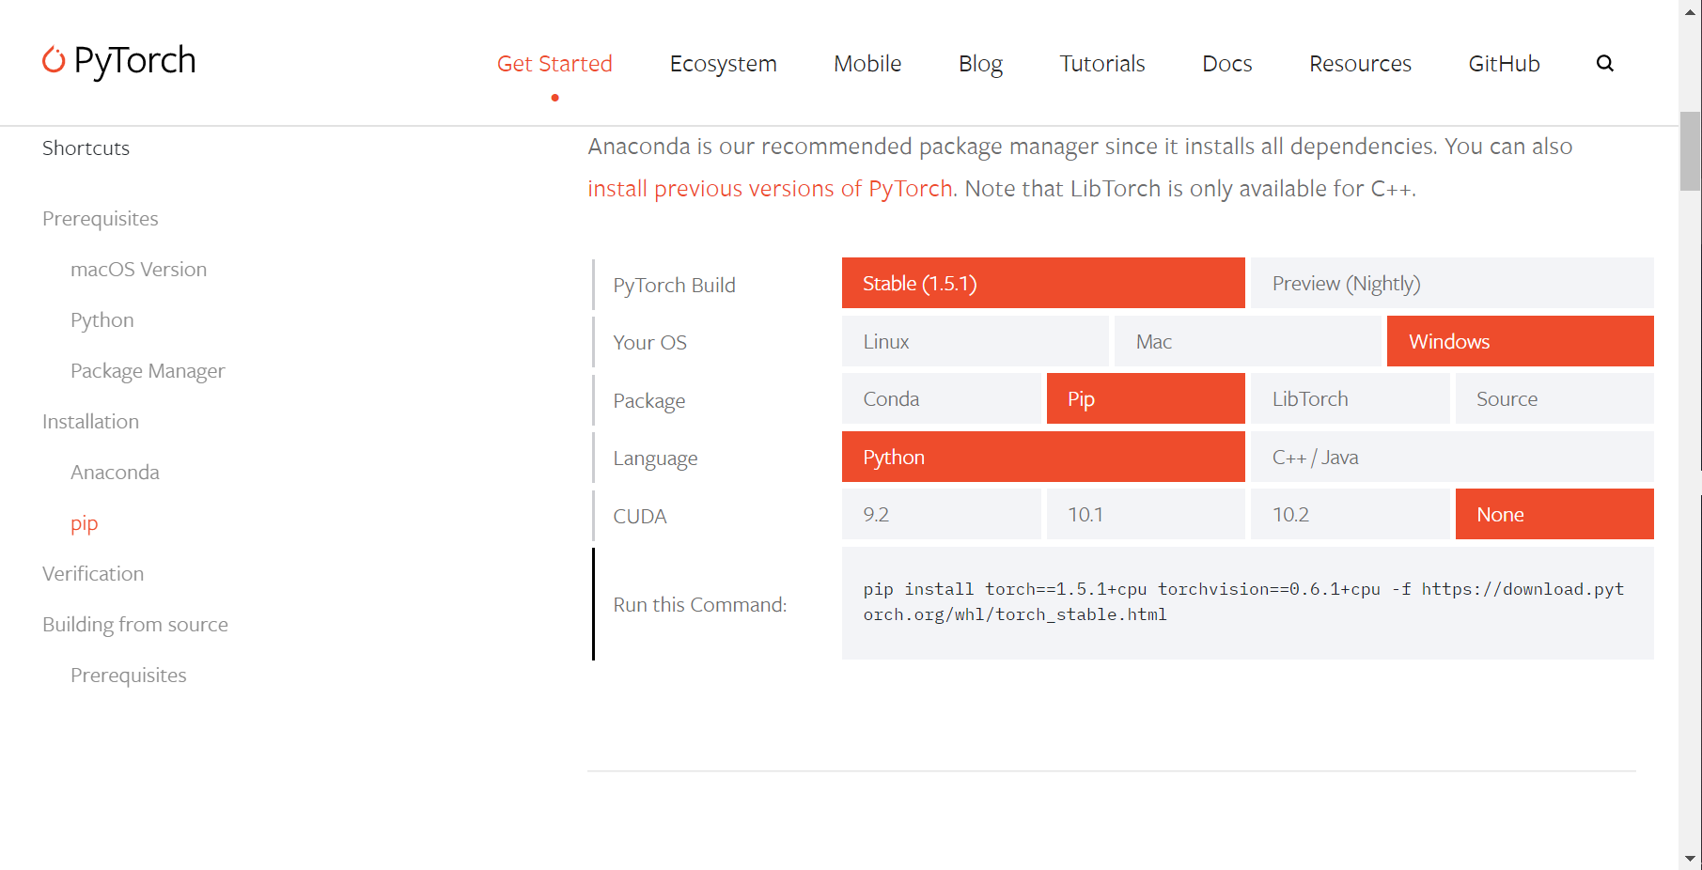The height and width of the screenshot is (870, 1702).
Task: Open the Docs page
Action: [1227, 63]
